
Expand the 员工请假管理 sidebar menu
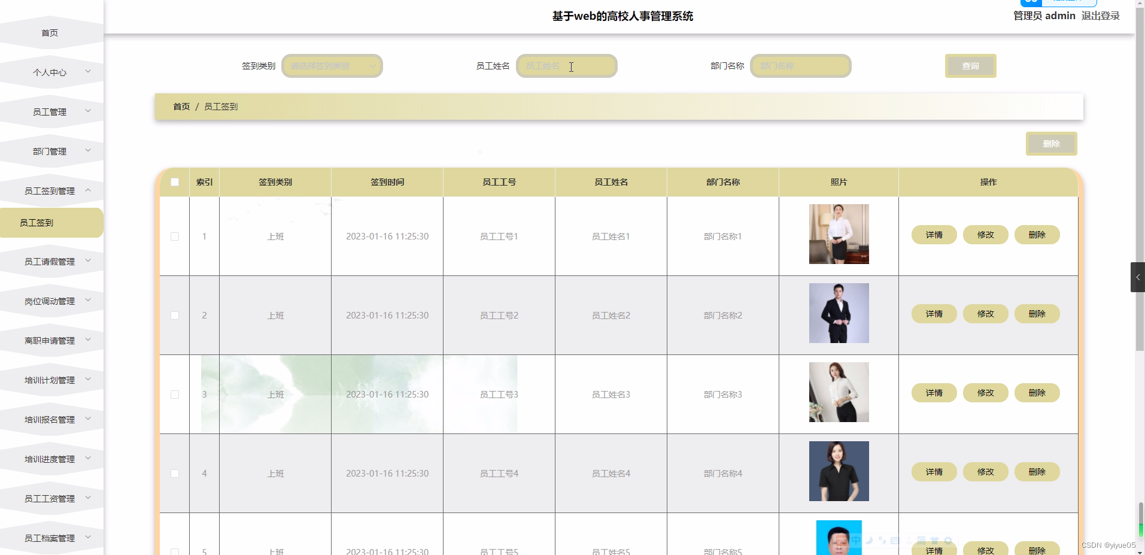coord(50,262)
